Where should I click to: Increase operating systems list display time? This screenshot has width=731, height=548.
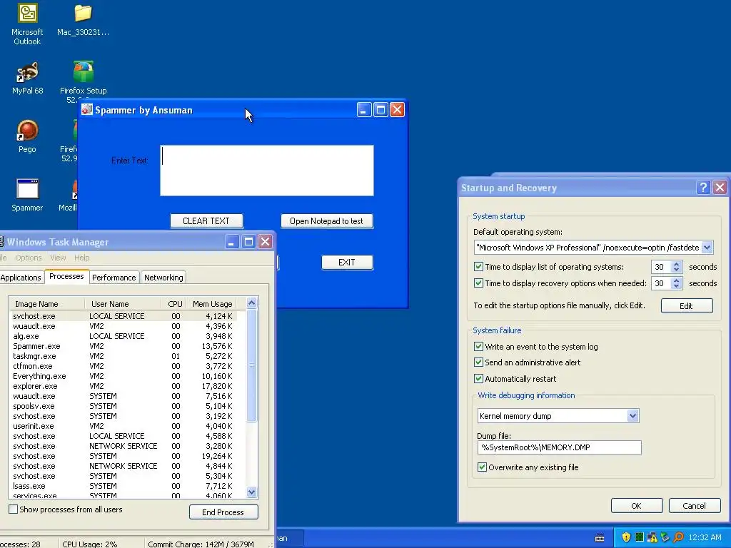[677, 264]
